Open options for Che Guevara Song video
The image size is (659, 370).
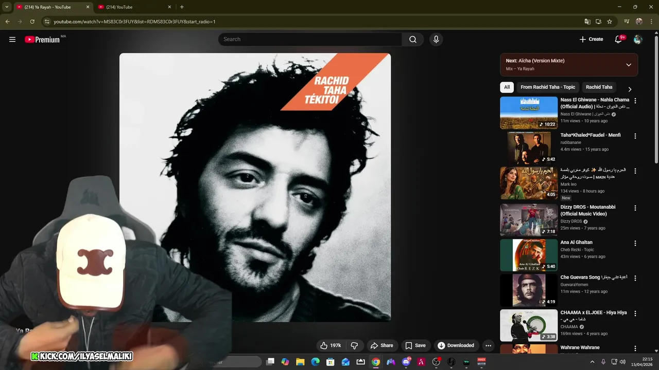click(x=635, y=278)
